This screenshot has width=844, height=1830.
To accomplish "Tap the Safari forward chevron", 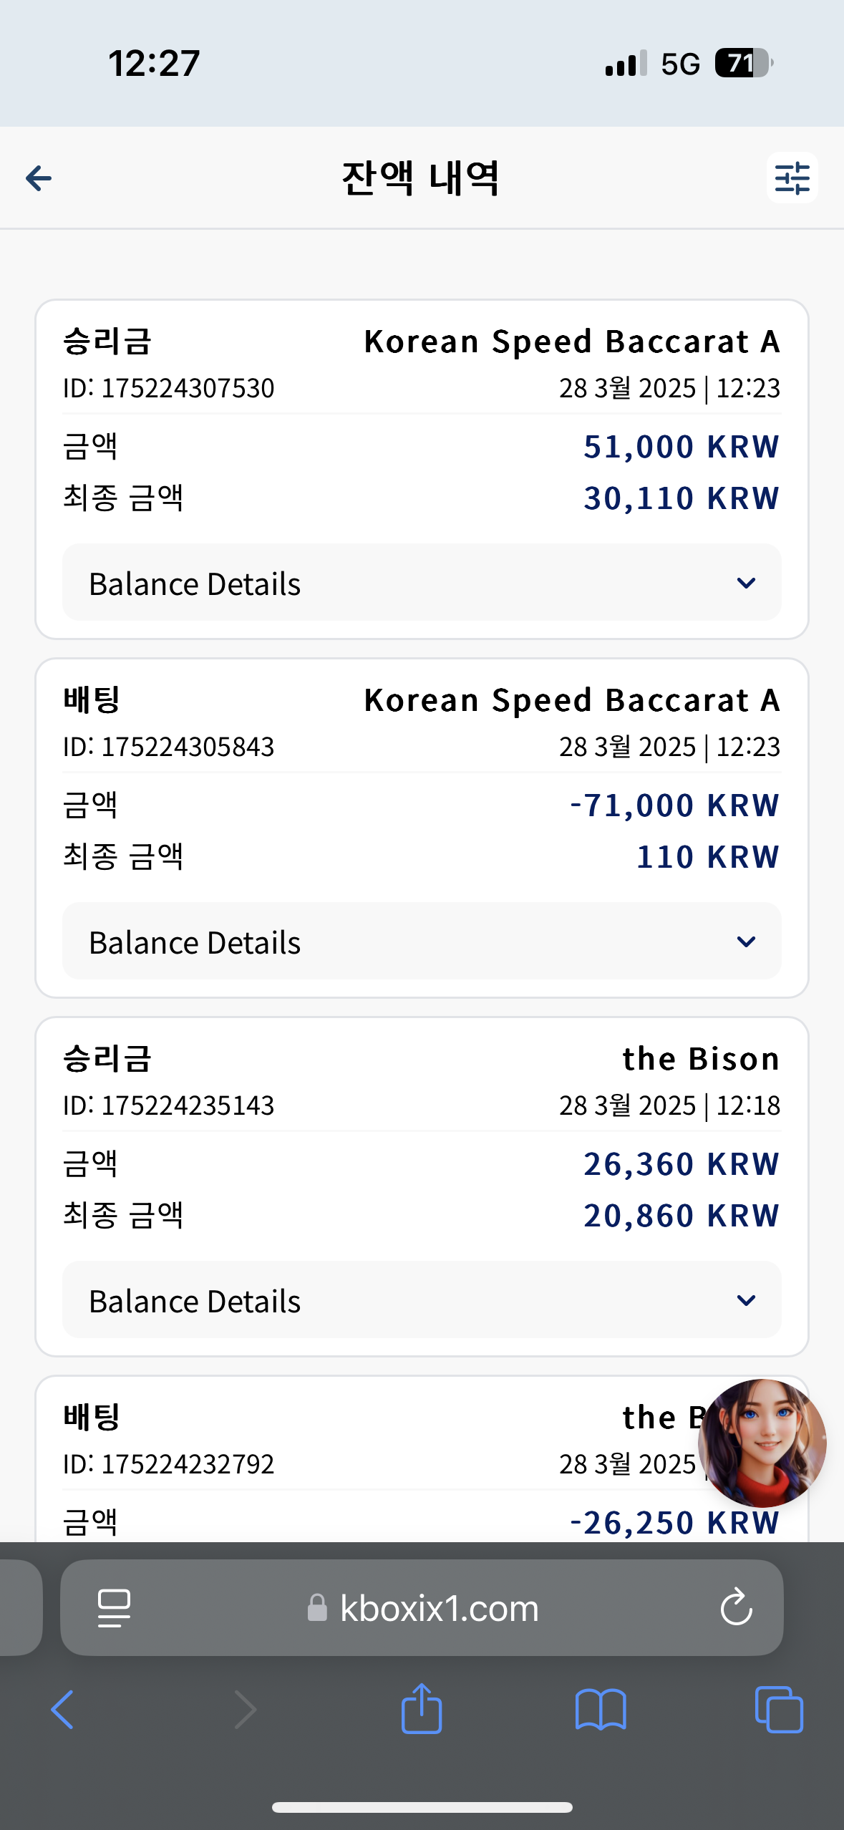I will click(x=245, y=1710).
